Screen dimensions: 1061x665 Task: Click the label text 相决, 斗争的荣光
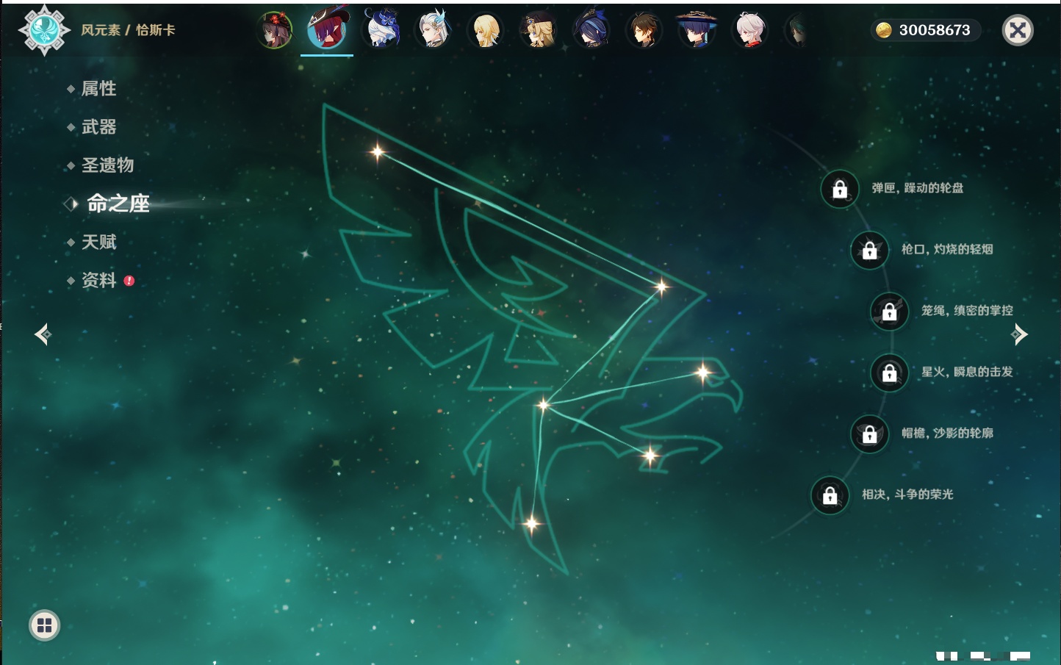907,495
